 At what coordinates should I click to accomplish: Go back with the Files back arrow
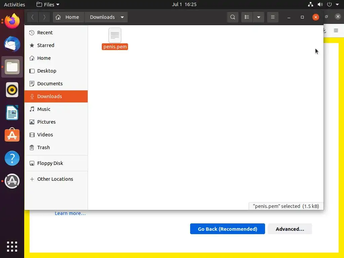pyautogui.click(x=33, y=17)
